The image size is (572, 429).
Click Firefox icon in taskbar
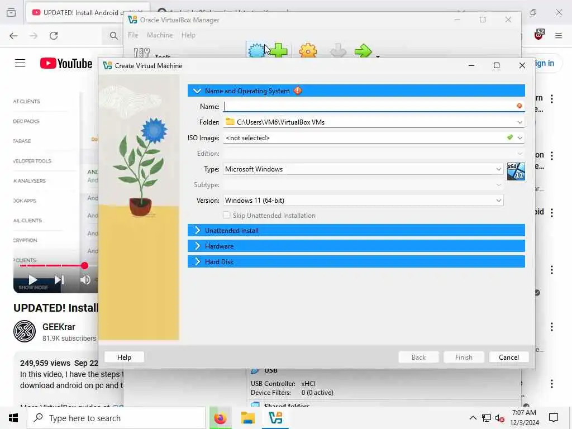tap(220, 418)
